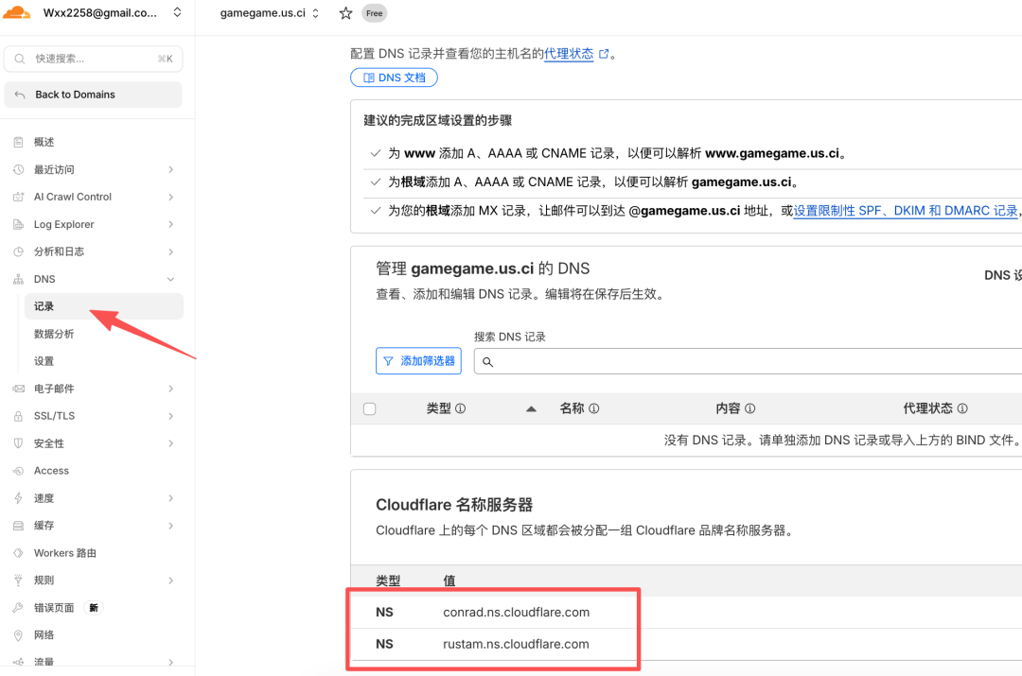
Task: Expand the 电子邮件 sidebar section
Action: 55,388
